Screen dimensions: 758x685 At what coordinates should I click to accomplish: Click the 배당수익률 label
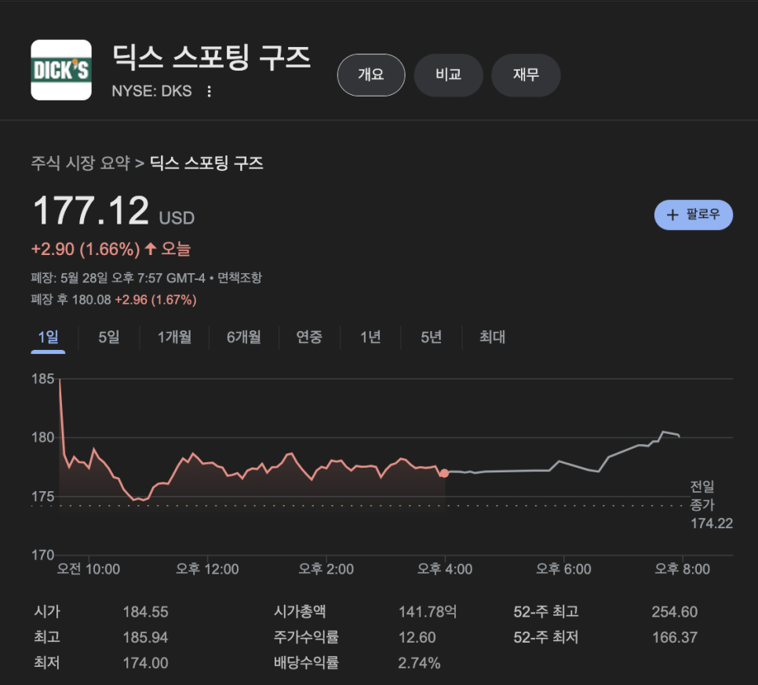click(307, 662)
